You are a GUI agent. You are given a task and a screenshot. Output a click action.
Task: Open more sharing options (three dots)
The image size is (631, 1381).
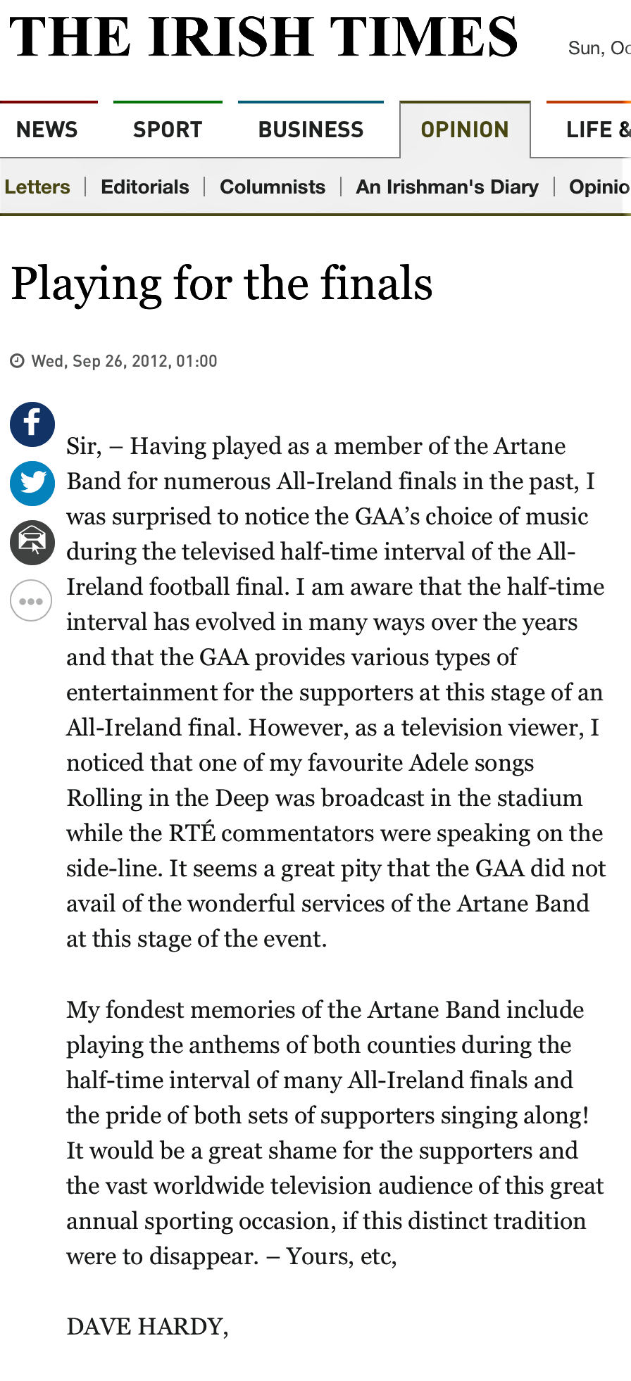point(31,601)
